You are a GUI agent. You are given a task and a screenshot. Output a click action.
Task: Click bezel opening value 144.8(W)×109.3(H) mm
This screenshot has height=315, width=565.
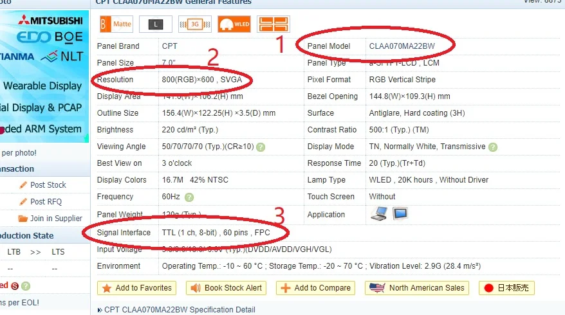click(410, 96)
